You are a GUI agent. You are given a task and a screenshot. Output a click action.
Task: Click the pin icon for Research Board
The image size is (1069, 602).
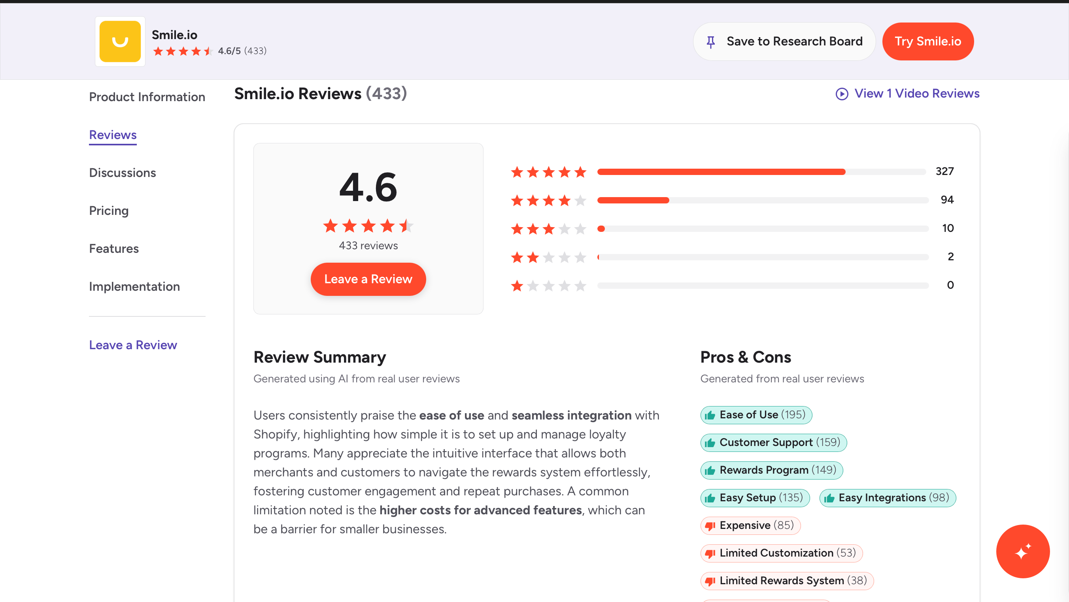click(x=710, y=42)
